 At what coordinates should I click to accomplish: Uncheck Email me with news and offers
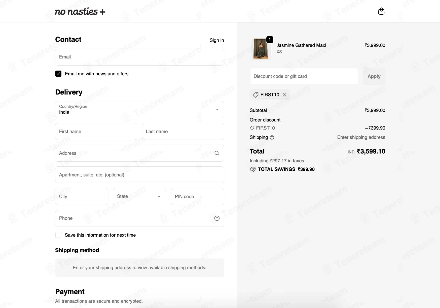(x=58, y=74)
